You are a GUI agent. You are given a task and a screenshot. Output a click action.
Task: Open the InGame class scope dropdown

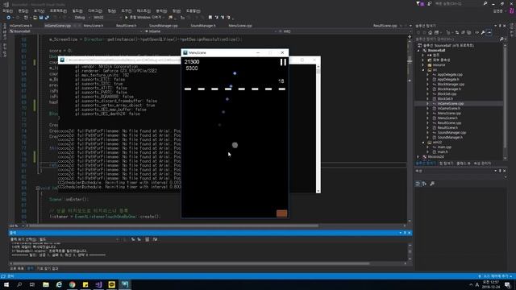point(211,31)
